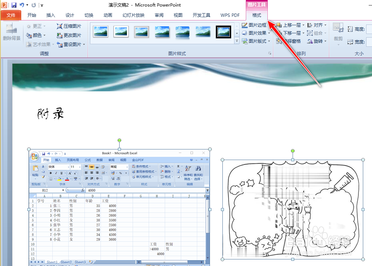The image size is (372, 266).
Task: Click the 宽度 size icon
Action: pyautogui.click(x=350, y=42)
